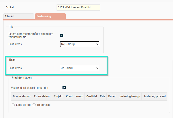Click the Justering procent column header
Image resolution: width=173 pixels, height=118 pixels.
(155, 96)
